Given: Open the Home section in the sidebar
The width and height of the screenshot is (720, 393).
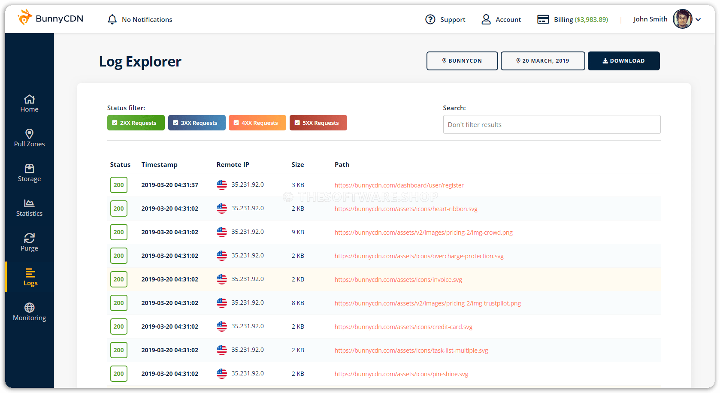Looking at the screenshot, I should point(29,103).
